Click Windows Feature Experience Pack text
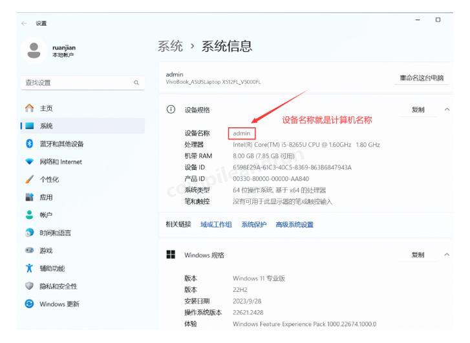The width and height of the screenshot is (470, 343). (x=304, y=324)
